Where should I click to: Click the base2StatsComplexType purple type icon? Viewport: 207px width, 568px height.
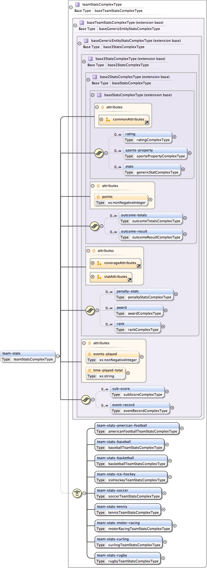[x=95, y=77]
